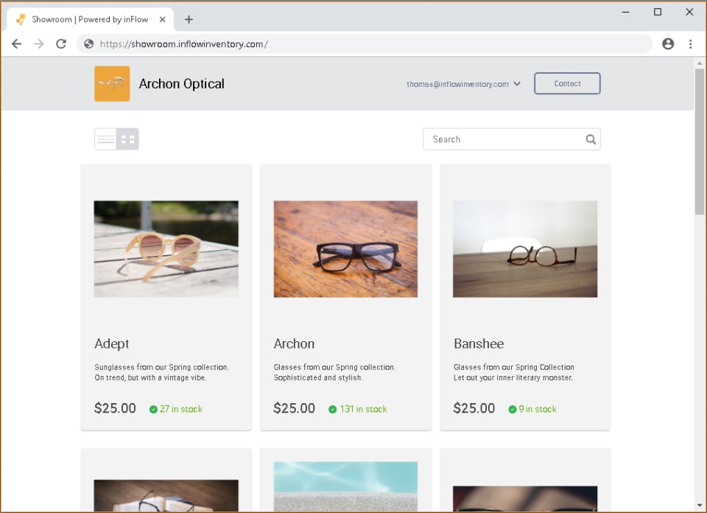
Task: Switch to list view layout
Action: click(105, 139)
